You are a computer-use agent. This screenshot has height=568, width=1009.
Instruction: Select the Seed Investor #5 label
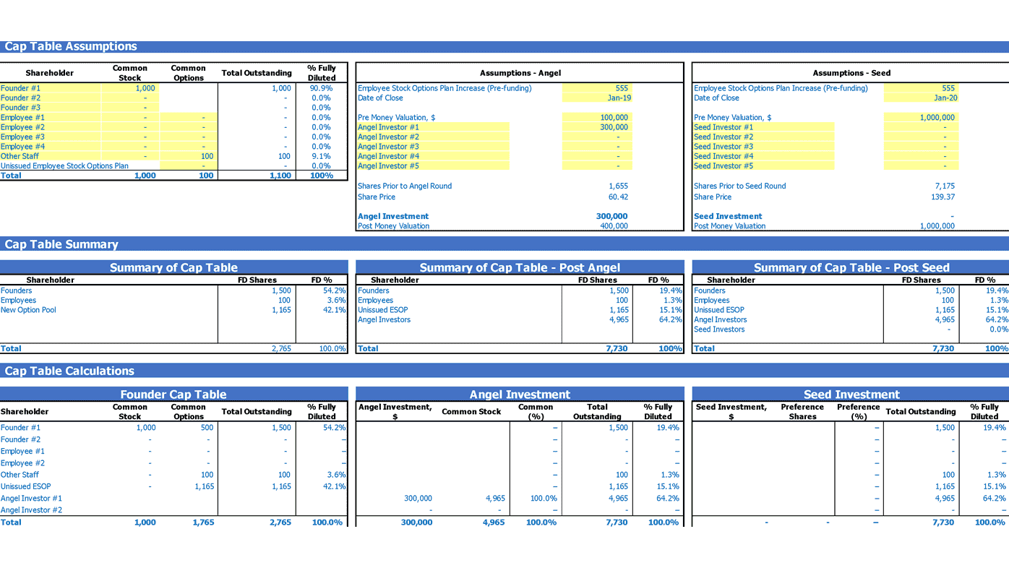724,165
